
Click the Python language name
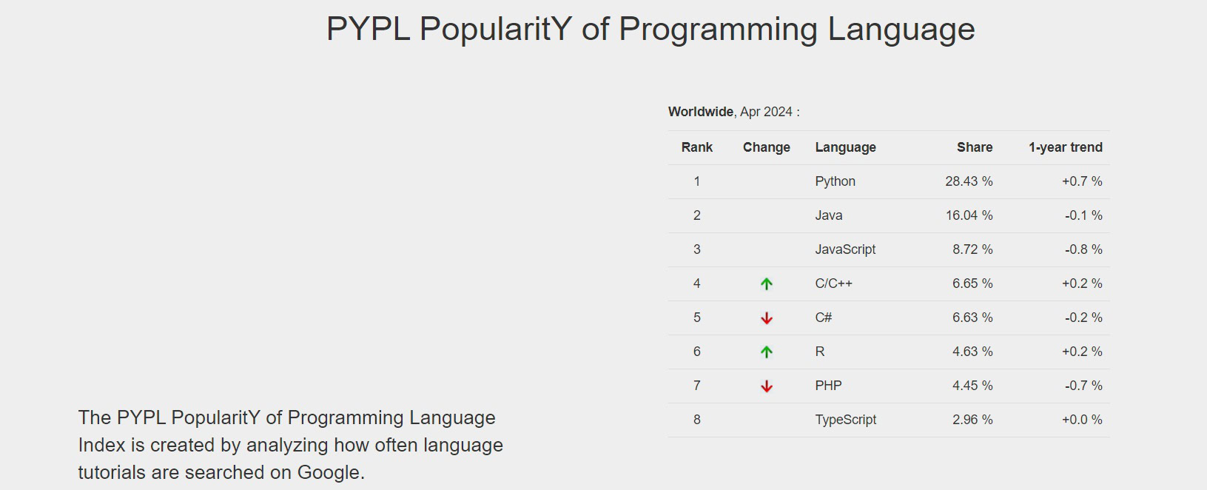click(835, 181)
